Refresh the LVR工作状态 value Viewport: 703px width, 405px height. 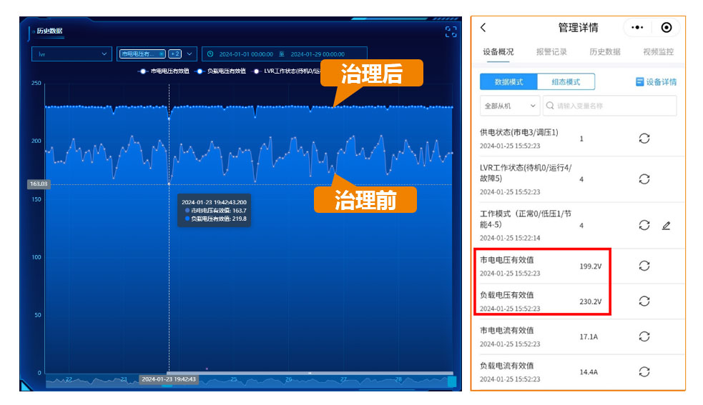coord(644,179)
